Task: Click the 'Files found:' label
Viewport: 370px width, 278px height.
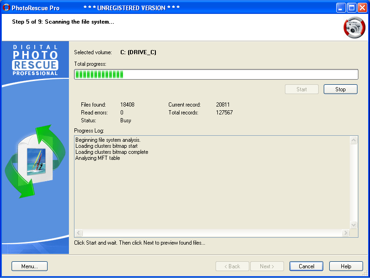Action: click(x=93, y=105)
